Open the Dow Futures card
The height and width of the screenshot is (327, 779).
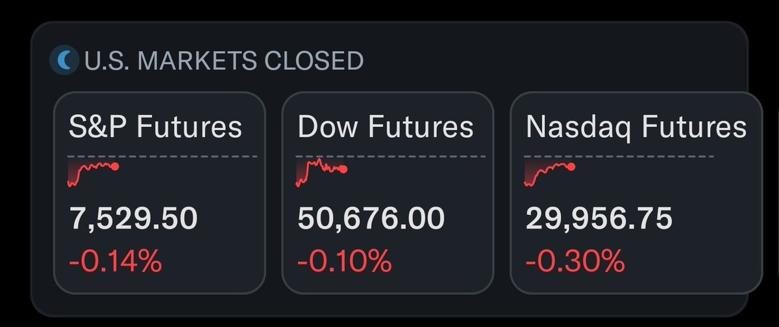[x=388, y=193]
